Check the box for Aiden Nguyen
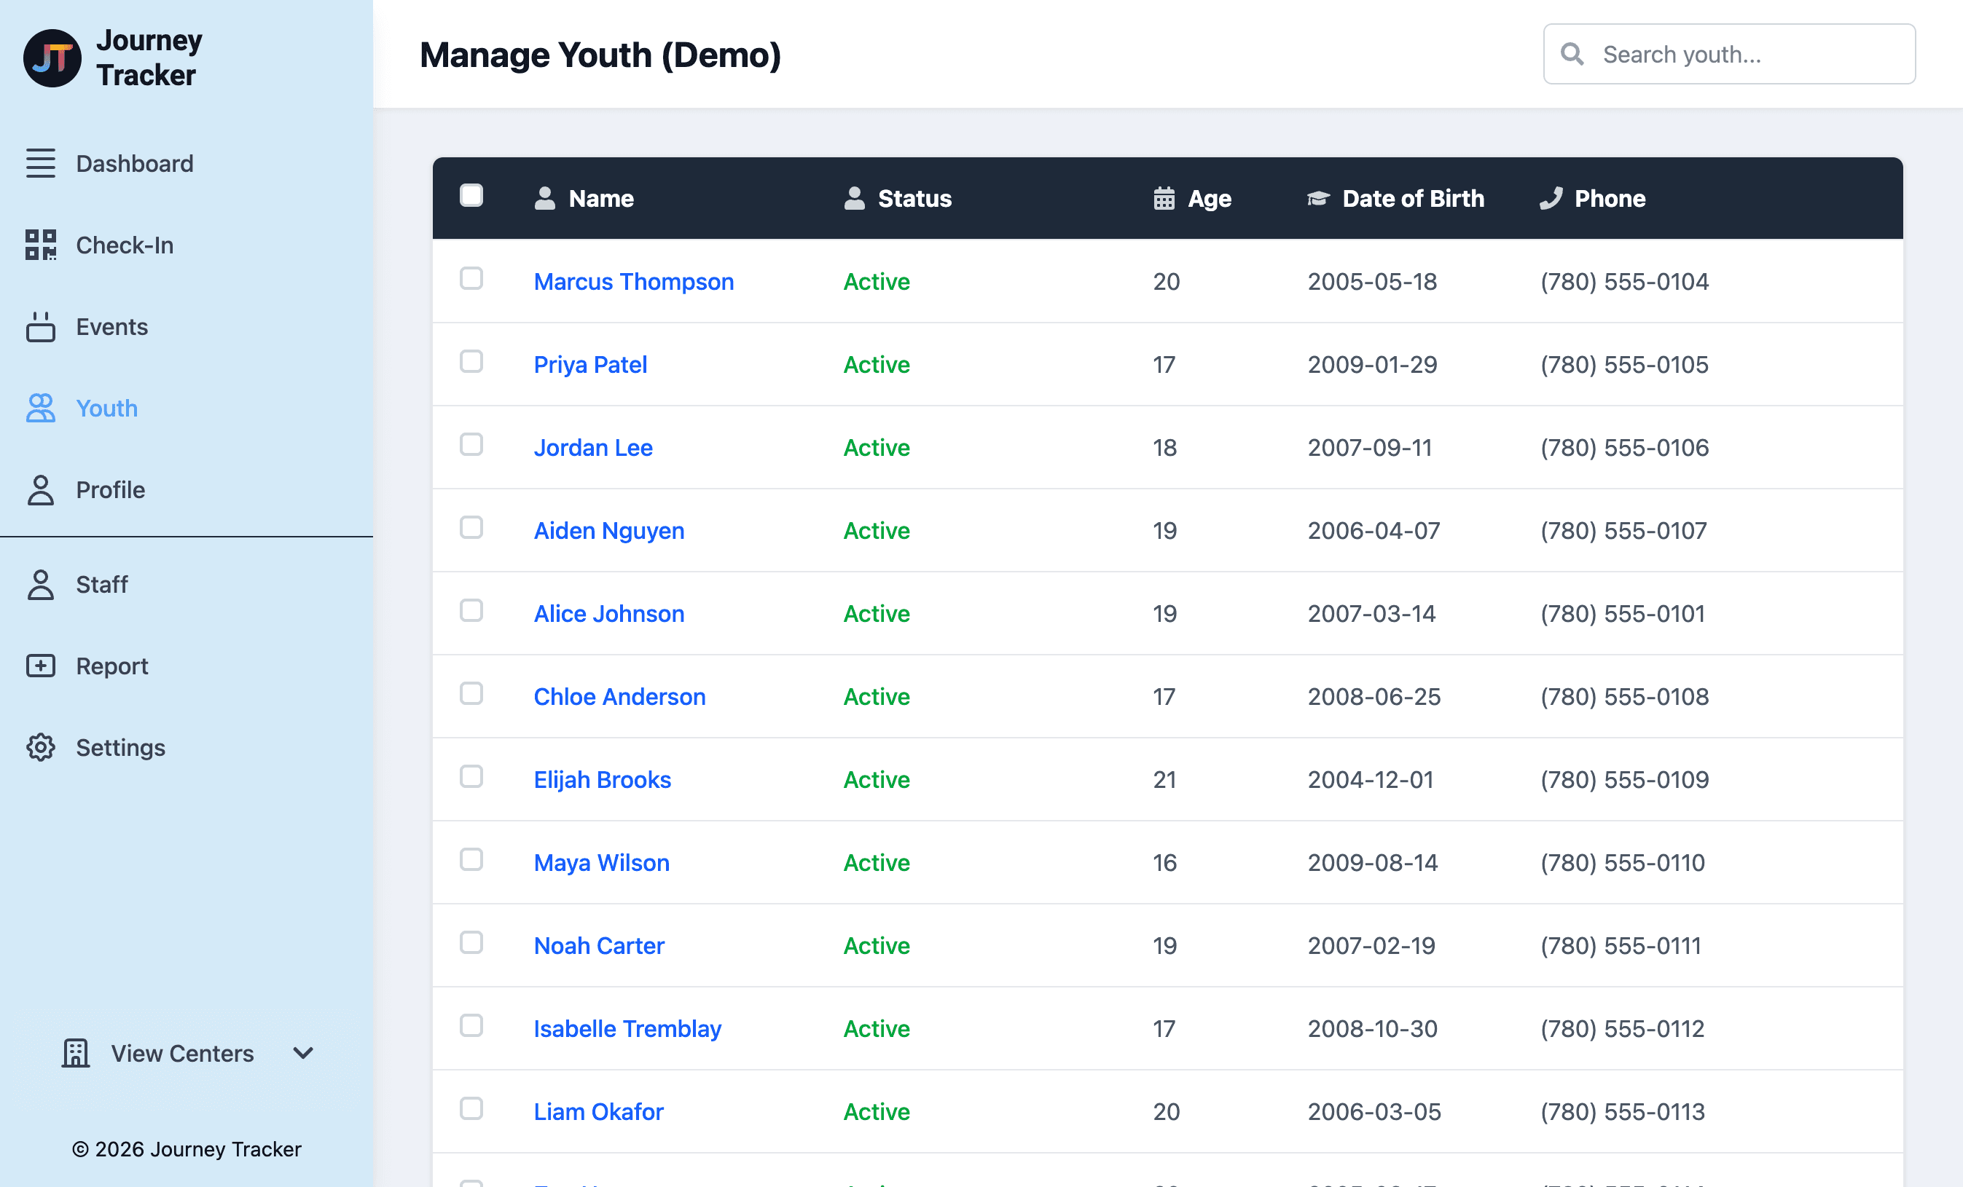The width and height of the screenshot is (1963, 1187). (471, 527)
